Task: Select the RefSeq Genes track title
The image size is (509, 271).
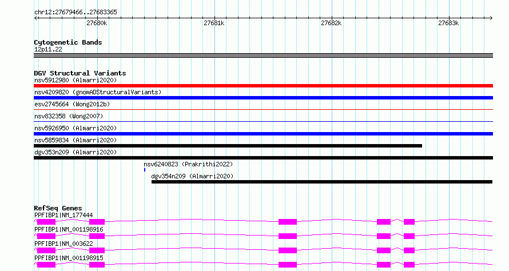Action: [x=58, y=208]
